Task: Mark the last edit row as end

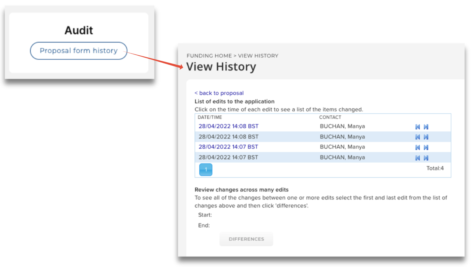Action: pyautogui.click(x=426, y=158)
